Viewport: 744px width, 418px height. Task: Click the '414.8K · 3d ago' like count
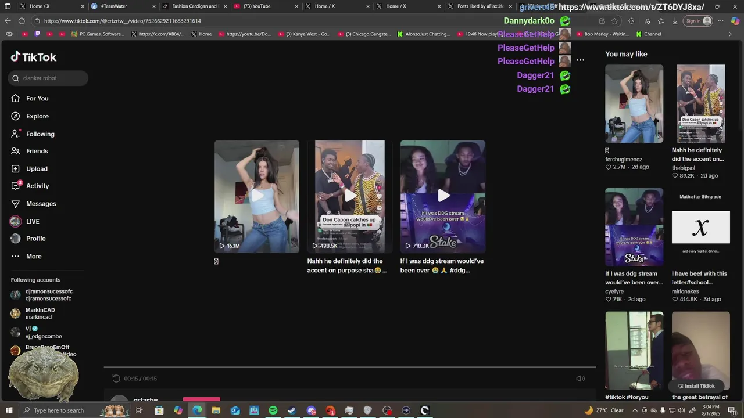coord(696,300)
